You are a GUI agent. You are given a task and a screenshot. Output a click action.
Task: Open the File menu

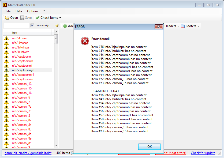click(x=8, y=11)
